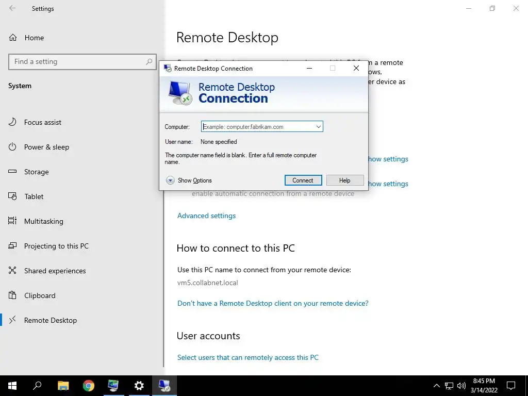Open network status tray icon
The width and height of the screenshot is (528, 396).
[x=449, y=386]
